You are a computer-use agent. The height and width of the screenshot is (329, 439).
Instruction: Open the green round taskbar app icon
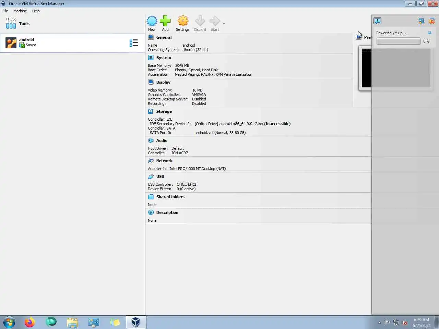tap(51, 322)
